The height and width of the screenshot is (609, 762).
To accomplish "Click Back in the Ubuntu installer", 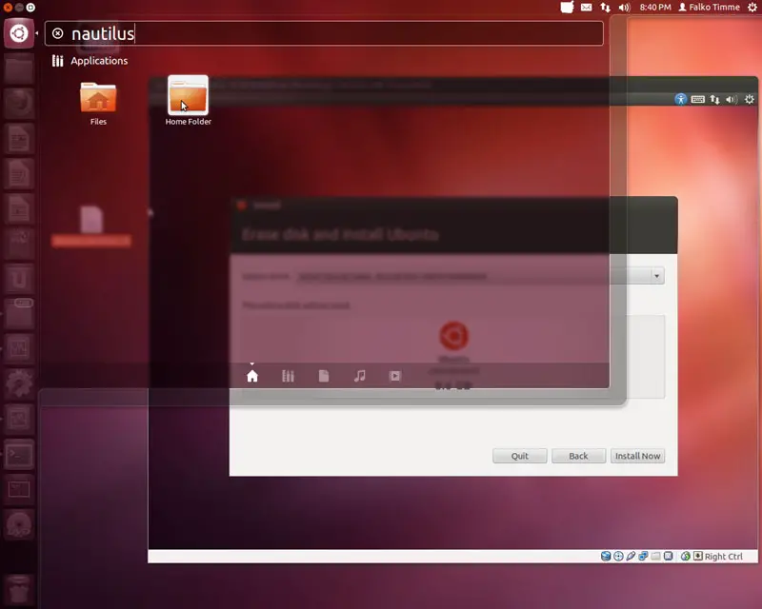I will click(x=578, y=456).
